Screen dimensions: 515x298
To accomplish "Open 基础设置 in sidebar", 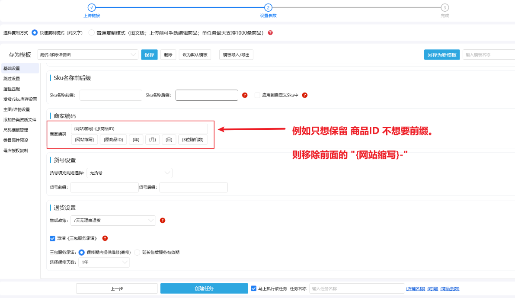I will point(20,68).
